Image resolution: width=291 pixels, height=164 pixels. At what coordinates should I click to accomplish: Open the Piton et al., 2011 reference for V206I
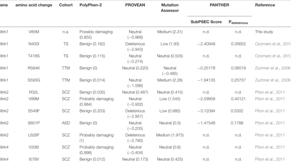point(270,147)
